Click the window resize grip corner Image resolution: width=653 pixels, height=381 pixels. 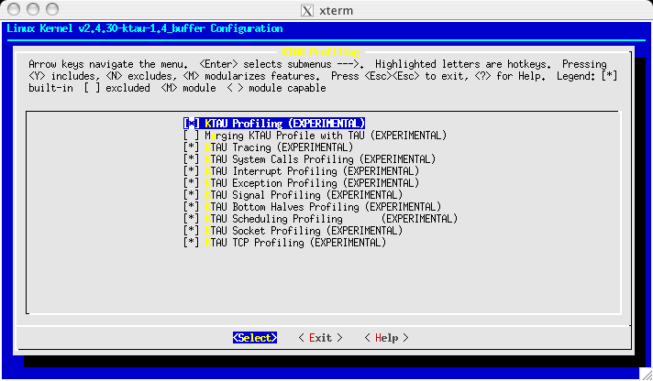647,375
